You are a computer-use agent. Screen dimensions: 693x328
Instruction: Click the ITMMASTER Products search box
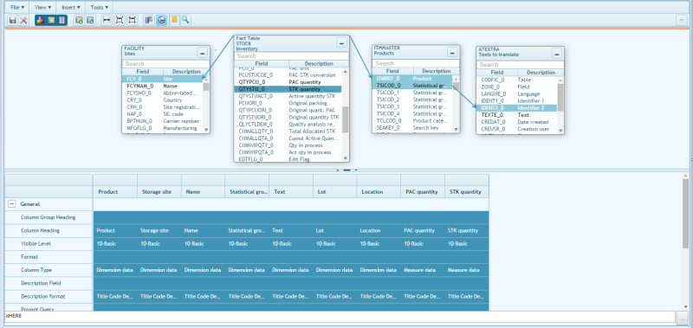416,63
